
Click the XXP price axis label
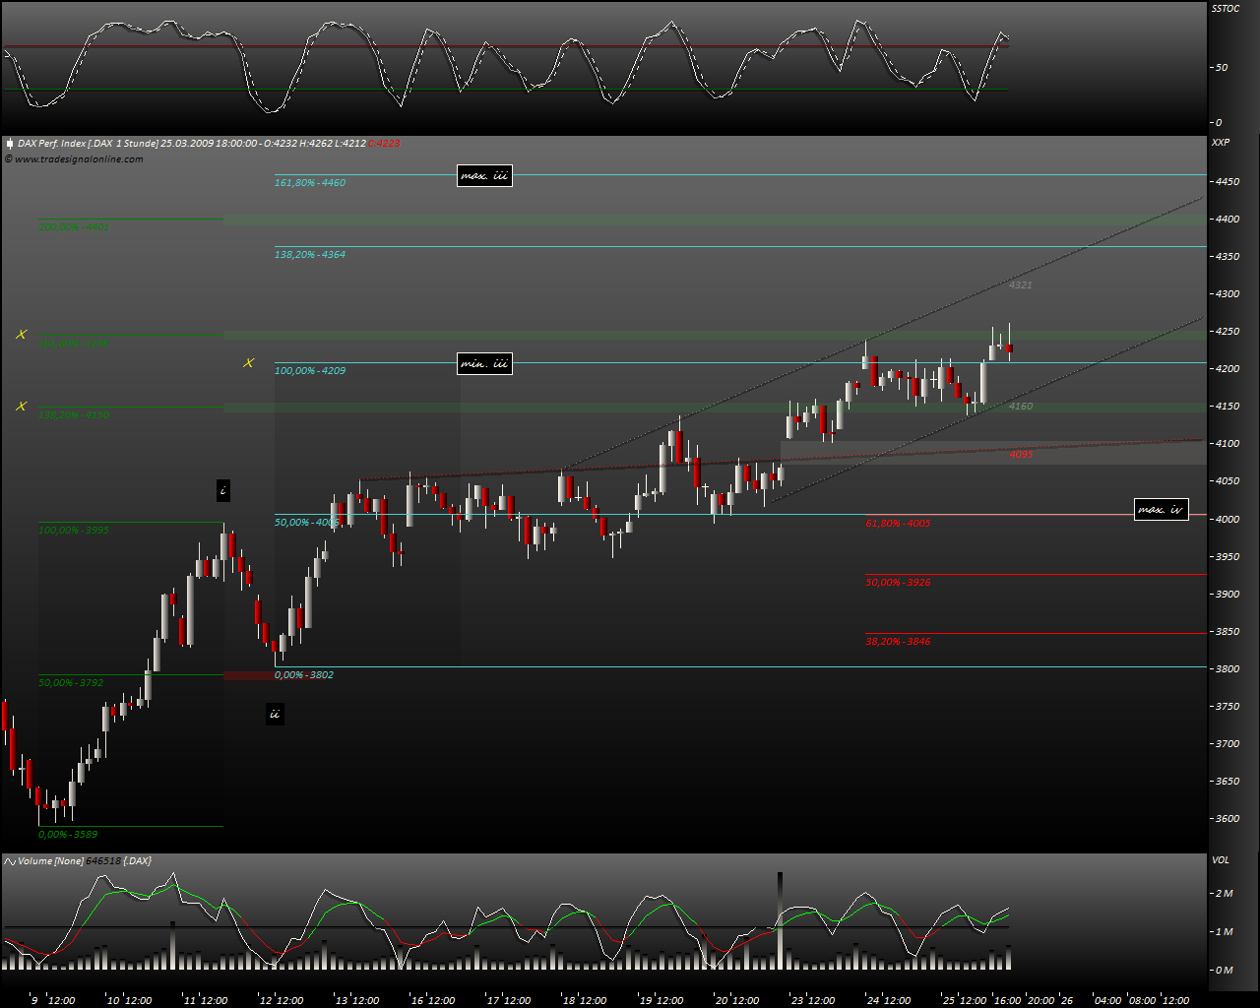point(1221,143)
